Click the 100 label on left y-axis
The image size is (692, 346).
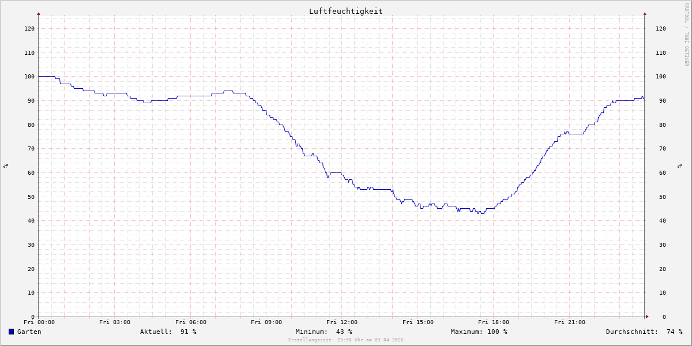pyautogui.click(x=29, y=77)
